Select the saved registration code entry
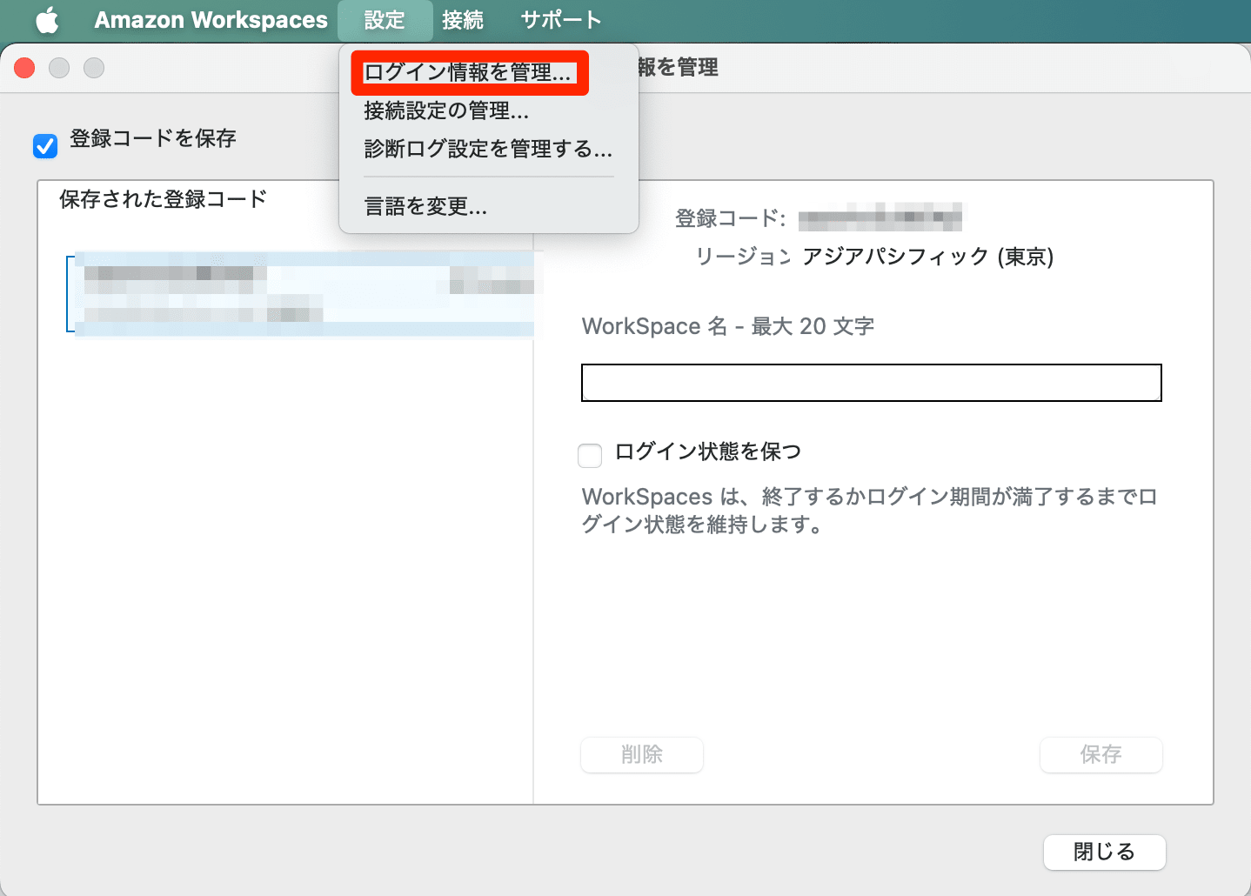 click(x=301, y=294)
